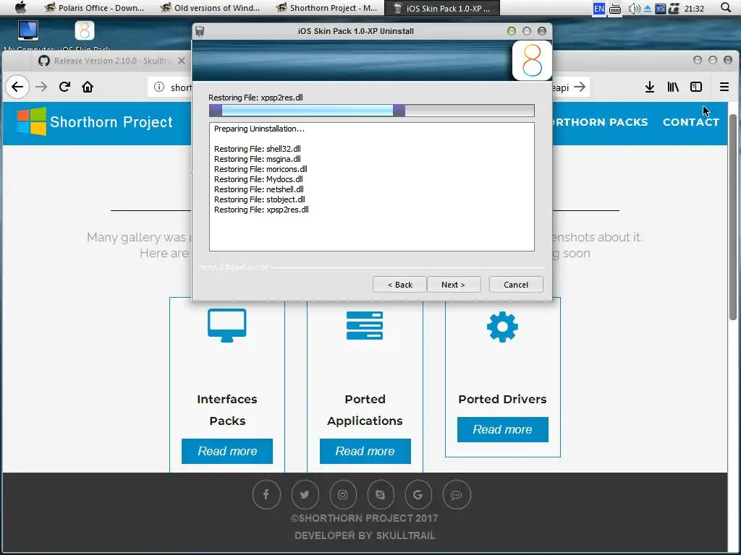Viewport: 741px width, 555px height.
Task: Show site information icon in address bar
Action: (x=159, y=87)
